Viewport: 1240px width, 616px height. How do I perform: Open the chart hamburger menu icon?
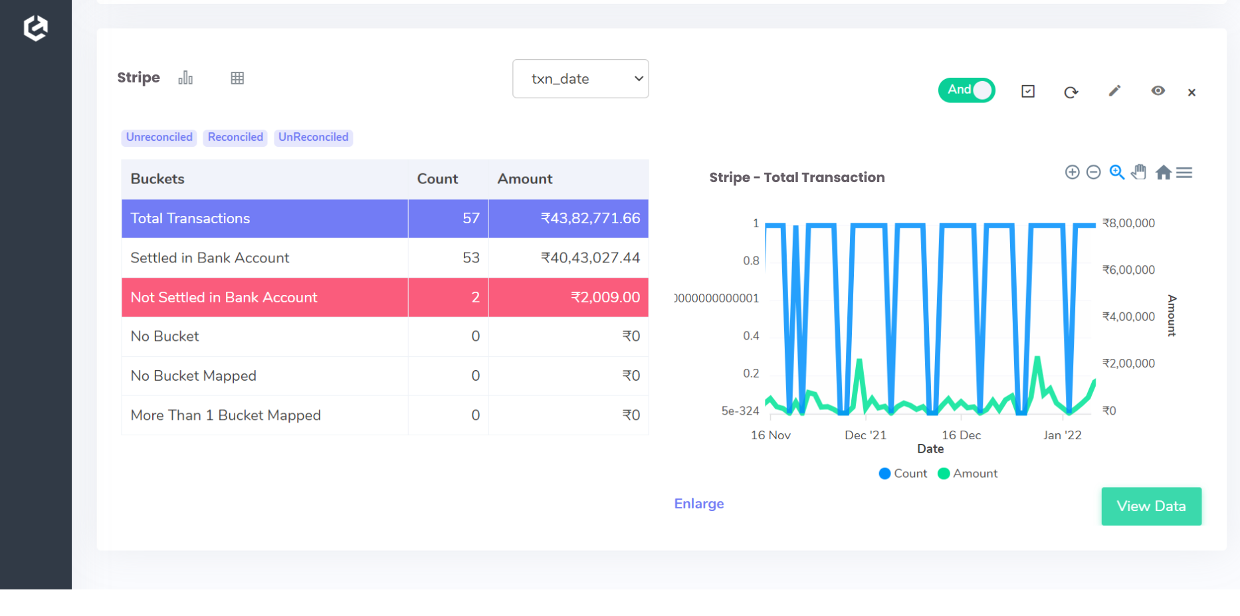[x=1184, y=172]
